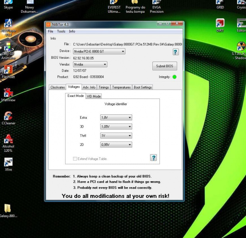The width and height of the screenshot is (246, 238).
Task: Open the Galaxy.880... desktop folder
Action: 8,211
